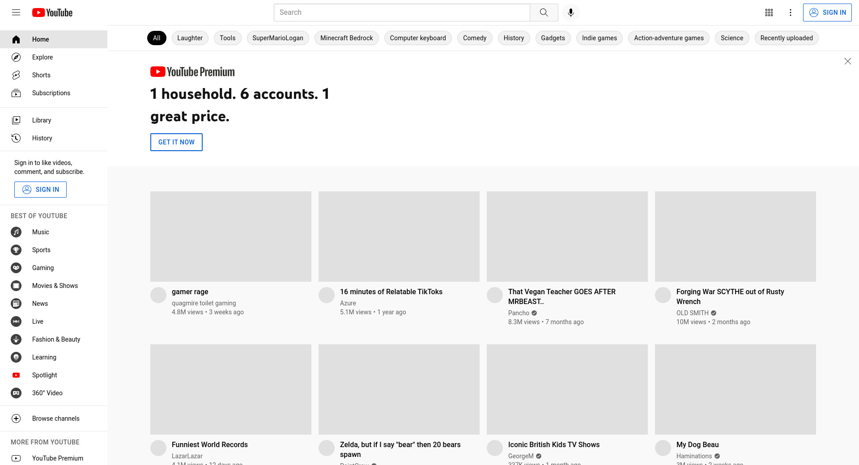Open the gamer rage video thumbnail
This screenshot has height=465, width=859.
[231, 237]
